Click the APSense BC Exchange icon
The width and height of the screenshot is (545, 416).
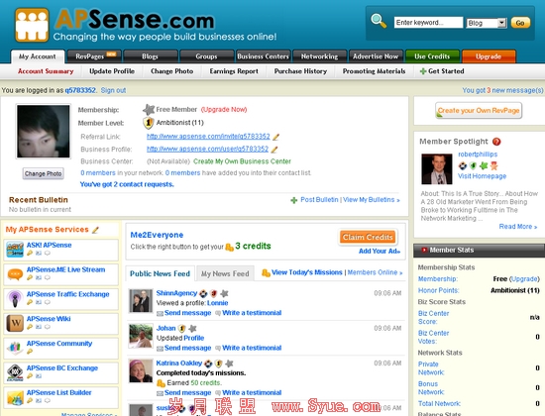tap(15, 372)
